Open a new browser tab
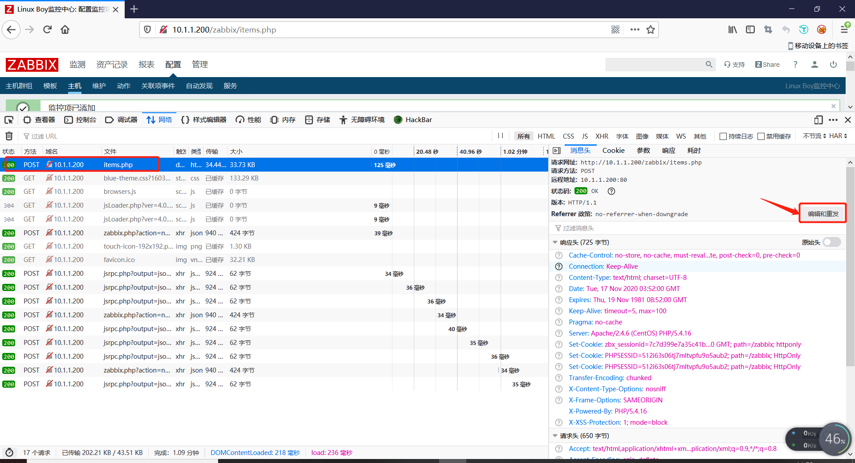This screenshot has height=463, width=855. point(134,9)
